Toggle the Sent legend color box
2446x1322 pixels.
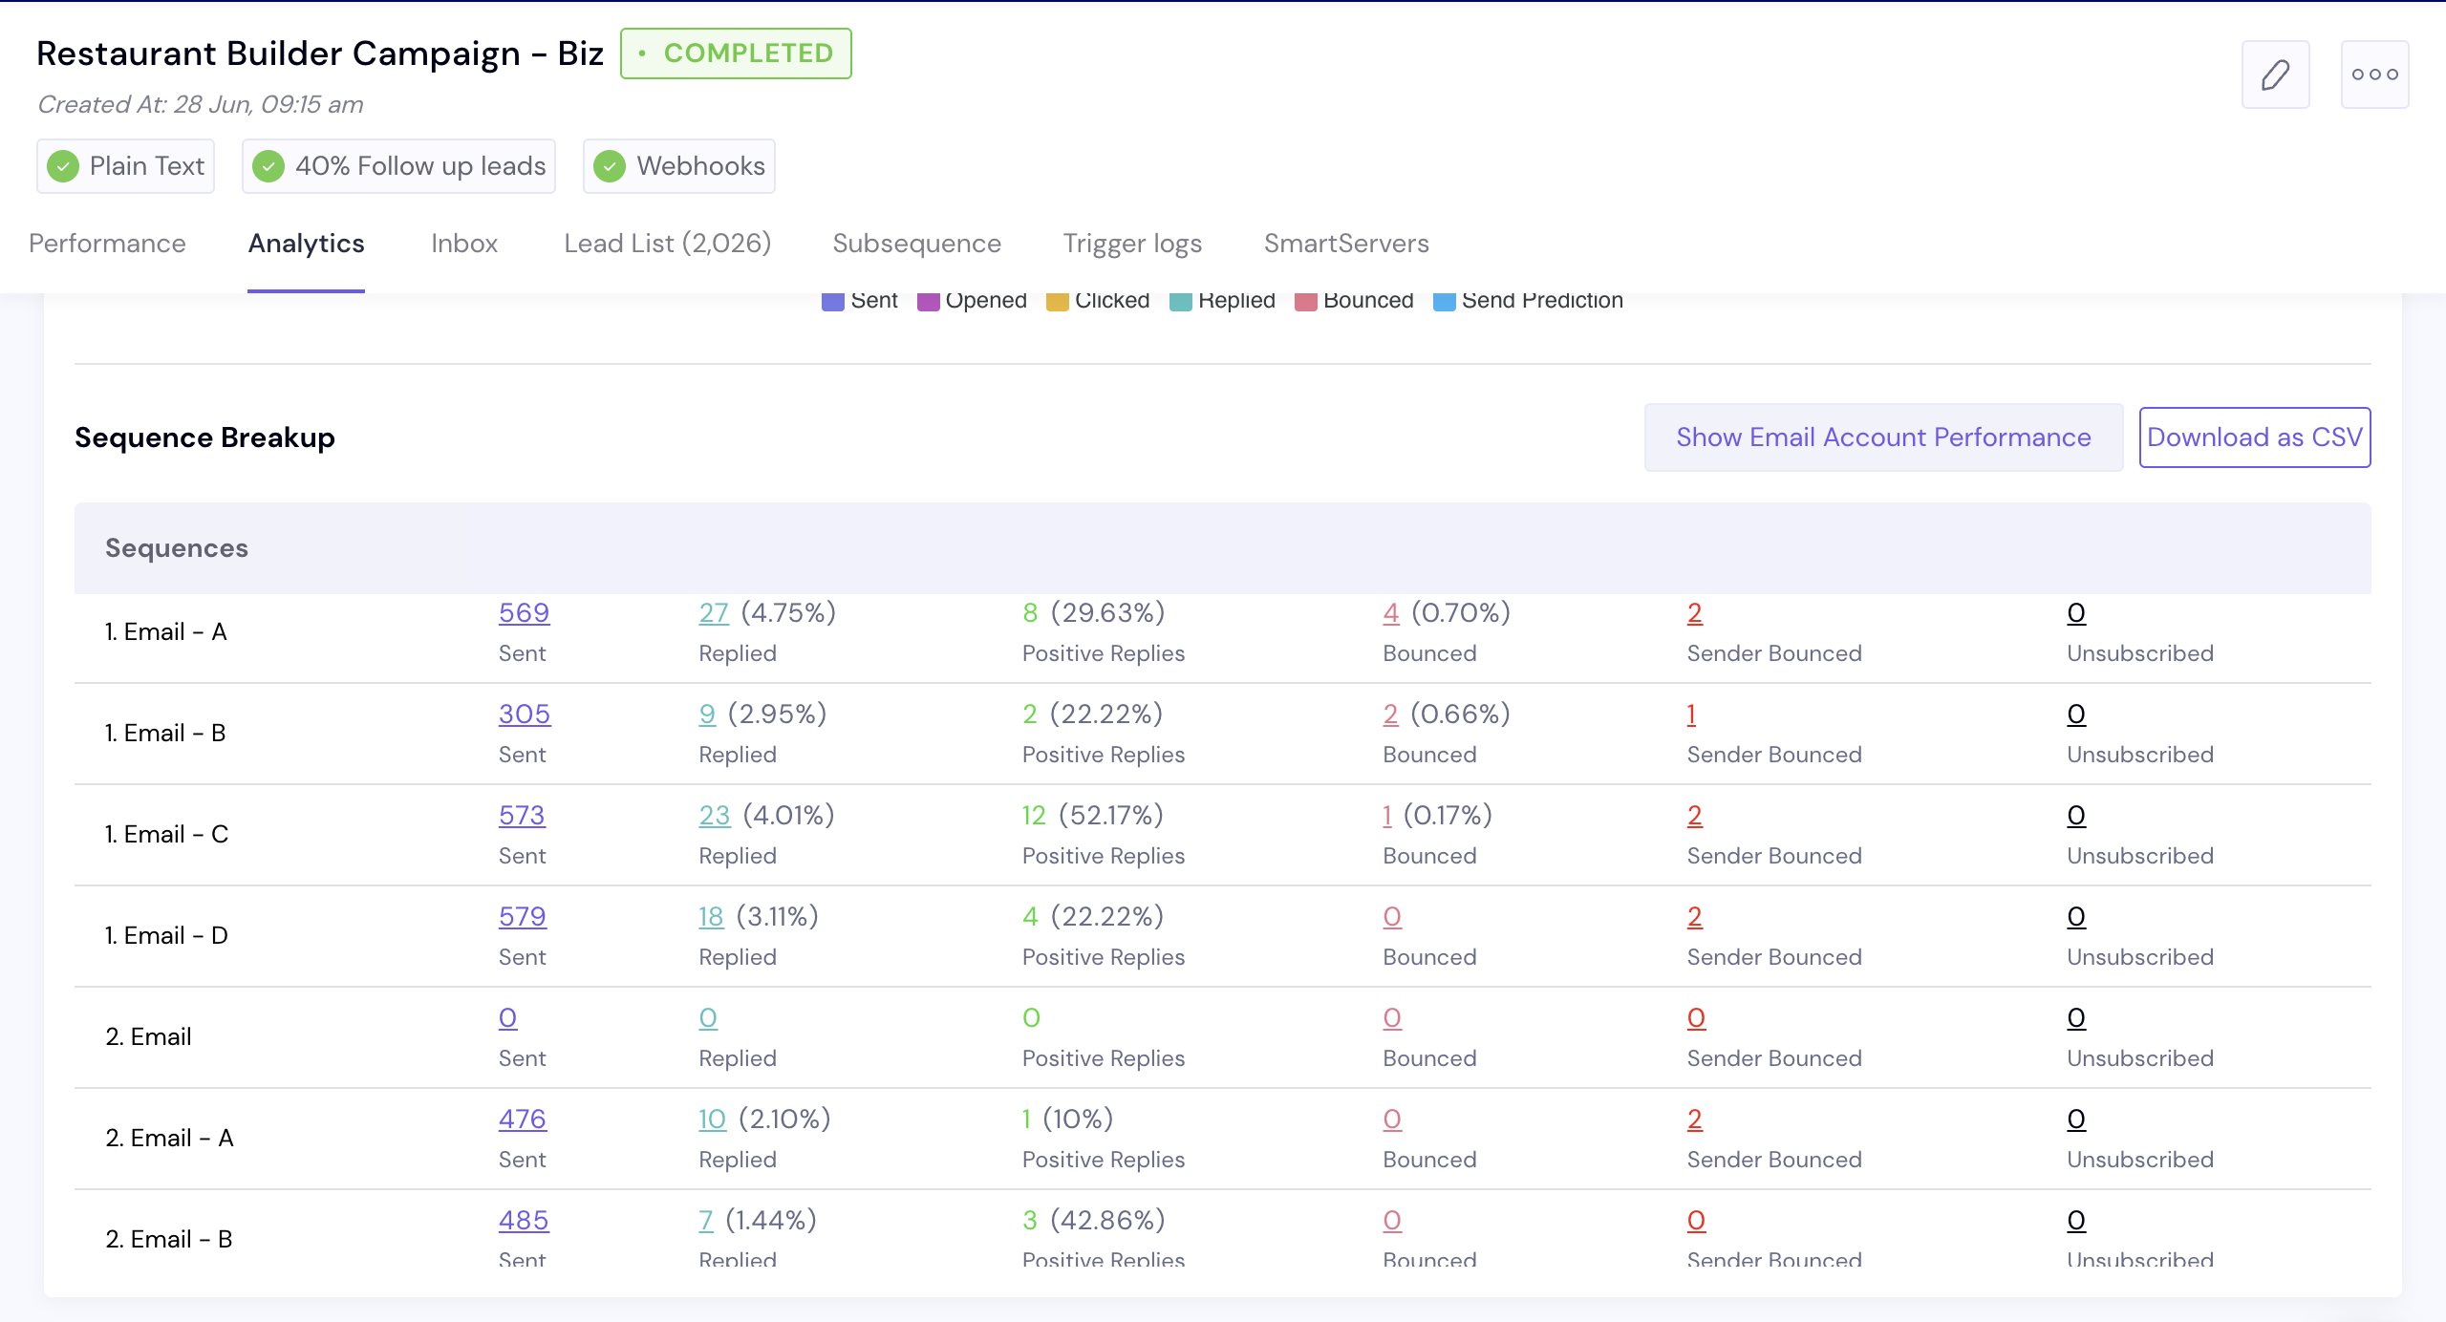(832, 302)
